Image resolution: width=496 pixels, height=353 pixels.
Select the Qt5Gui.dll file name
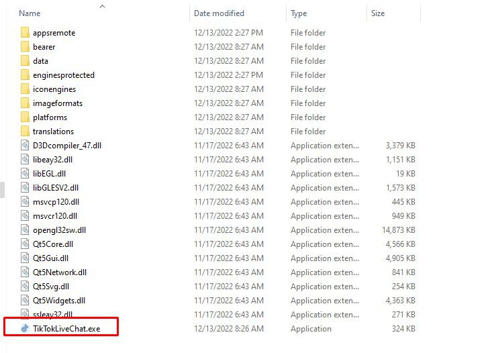[x=50, y=258]
